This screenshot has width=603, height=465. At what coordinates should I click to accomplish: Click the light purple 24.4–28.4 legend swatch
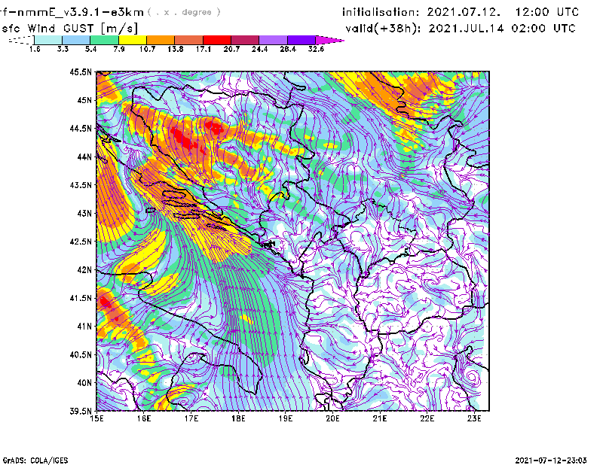coord(273,40)
